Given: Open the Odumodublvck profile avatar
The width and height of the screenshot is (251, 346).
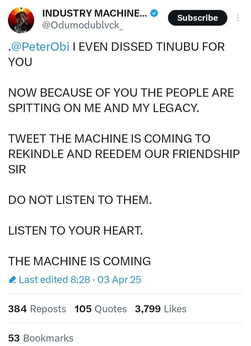Looking at the screenshot, I should click(21, 20).
